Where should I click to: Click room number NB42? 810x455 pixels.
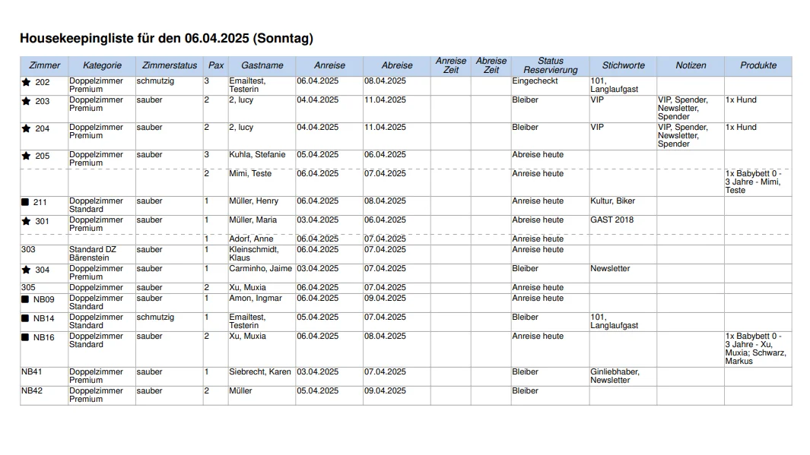(31, 391)
